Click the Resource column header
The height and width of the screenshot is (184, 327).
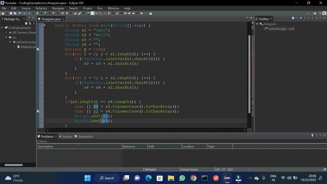pos(134,147)
